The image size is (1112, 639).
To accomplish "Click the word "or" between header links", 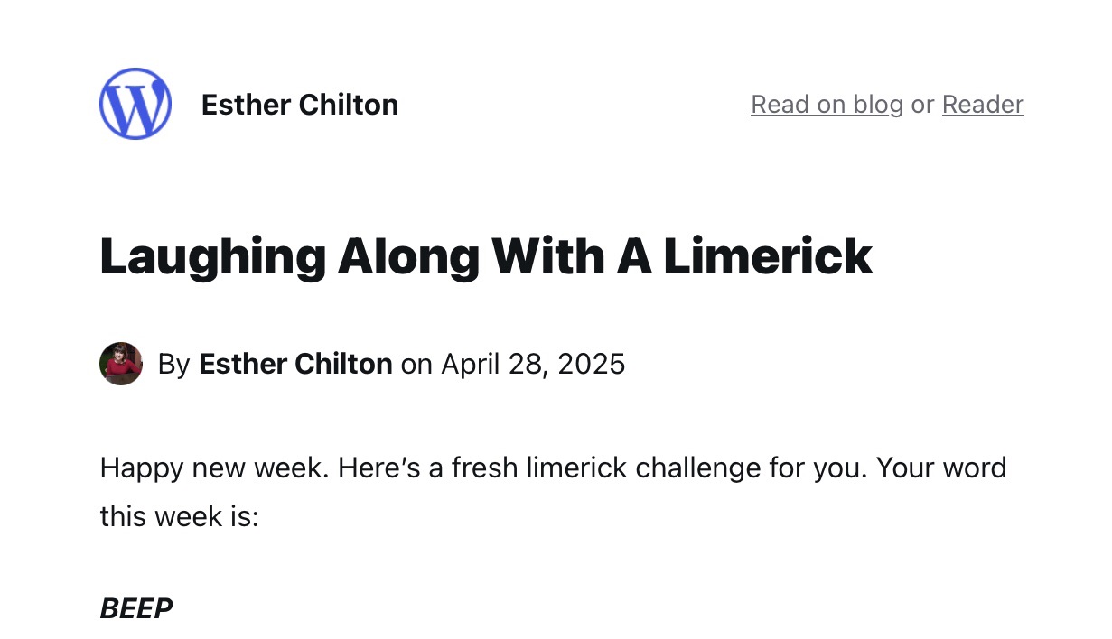I will point(922,105).
